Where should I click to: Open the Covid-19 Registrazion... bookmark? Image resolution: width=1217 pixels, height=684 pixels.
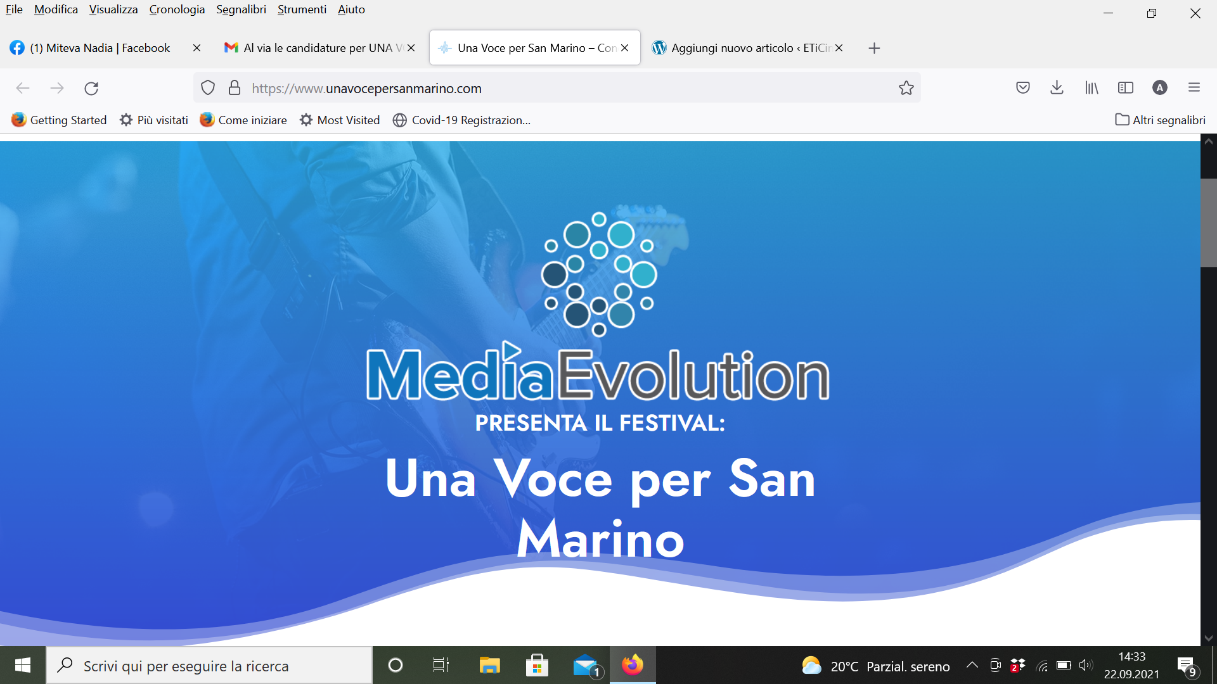(461, 120)
